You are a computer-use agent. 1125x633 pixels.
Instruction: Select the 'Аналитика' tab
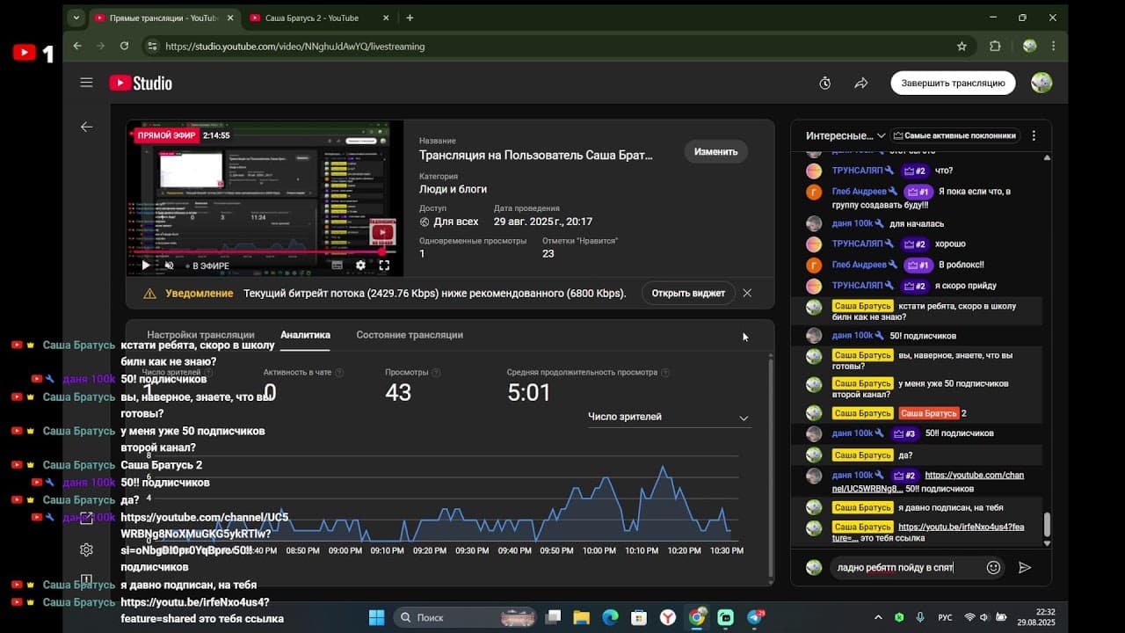coord(305,335)
